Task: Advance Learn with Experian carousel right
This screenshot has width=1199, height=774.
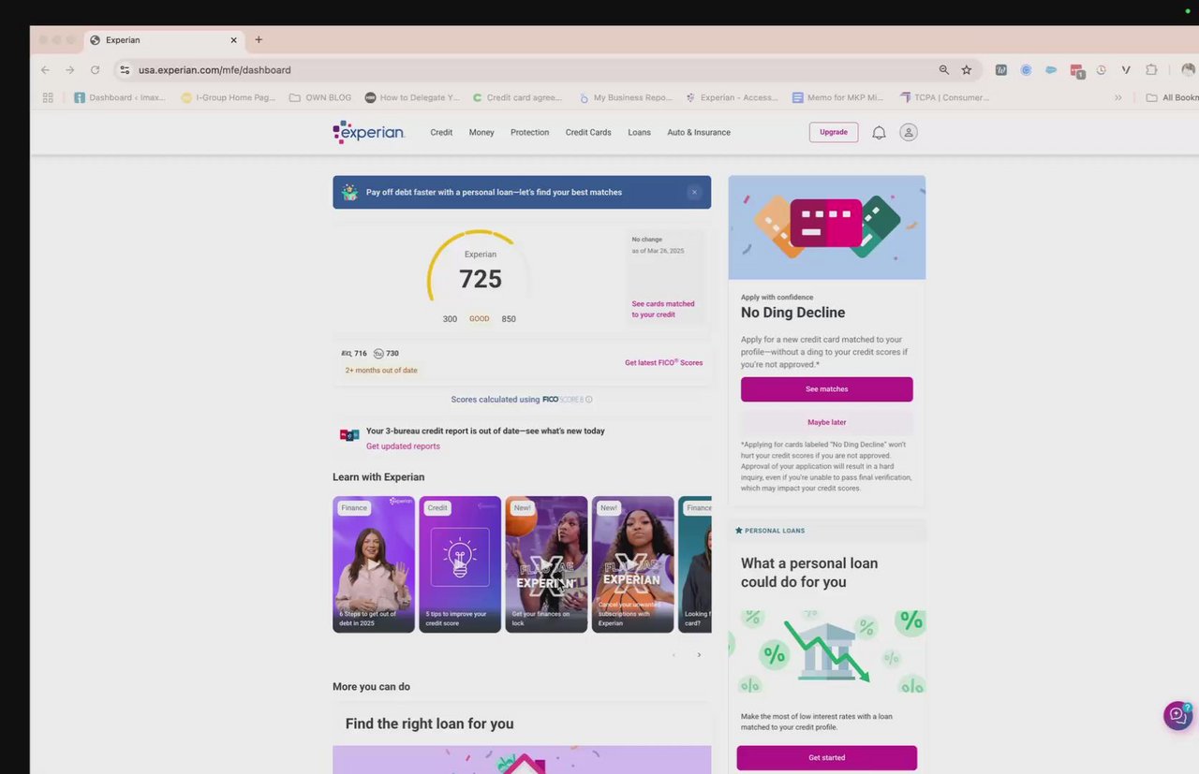Action: click(x=699, y=655)
